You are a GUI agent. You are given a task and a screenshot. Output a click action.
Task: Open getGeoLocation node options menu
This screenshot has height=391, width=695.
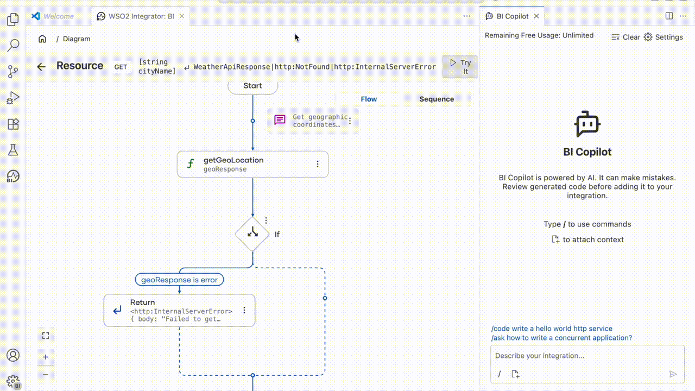point(318,164)
